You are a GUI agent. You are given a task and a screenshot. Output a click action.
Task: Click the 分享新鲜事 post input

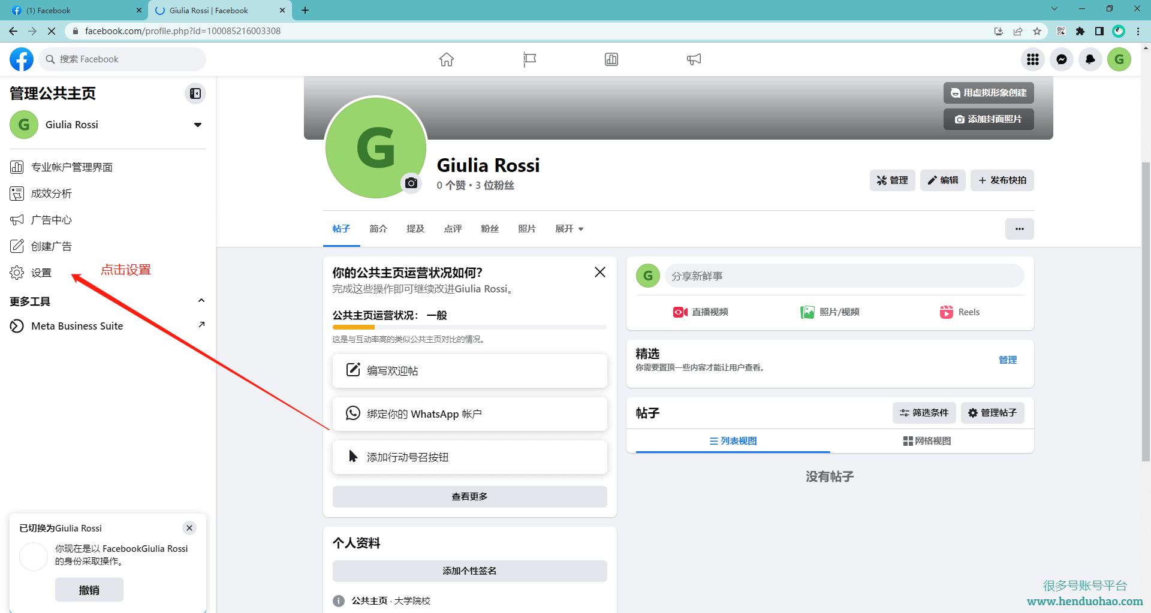844,276
